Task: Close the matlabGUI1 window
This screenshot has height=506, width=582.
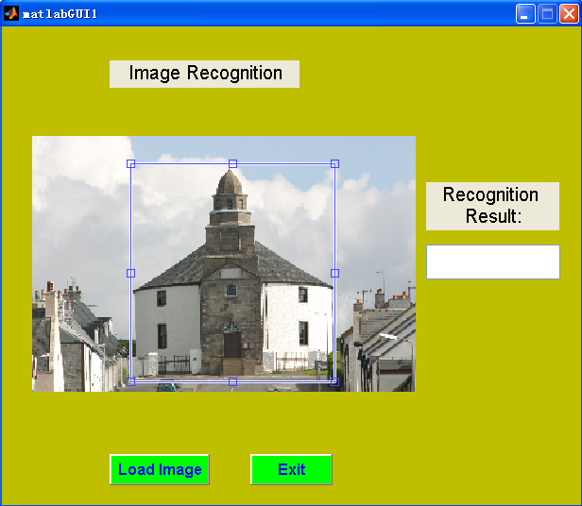Action: click(x=570, y=14)
